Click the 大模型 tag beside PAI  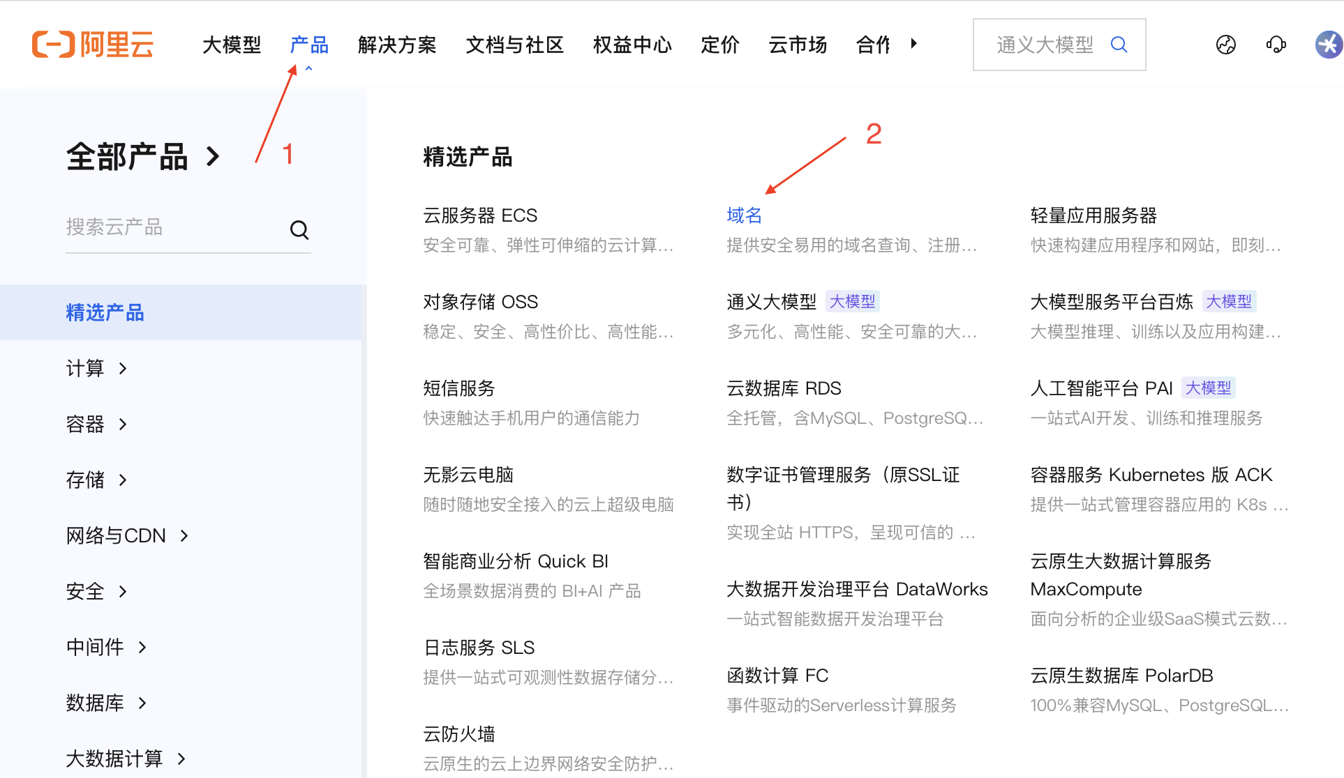coord(1209,388)
